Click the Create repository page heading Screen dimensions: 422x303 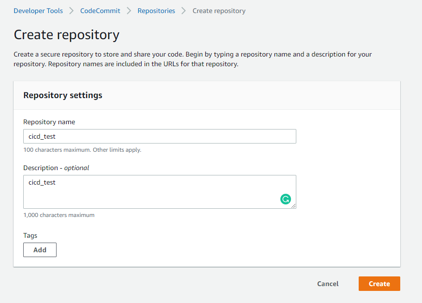point(66,35)
